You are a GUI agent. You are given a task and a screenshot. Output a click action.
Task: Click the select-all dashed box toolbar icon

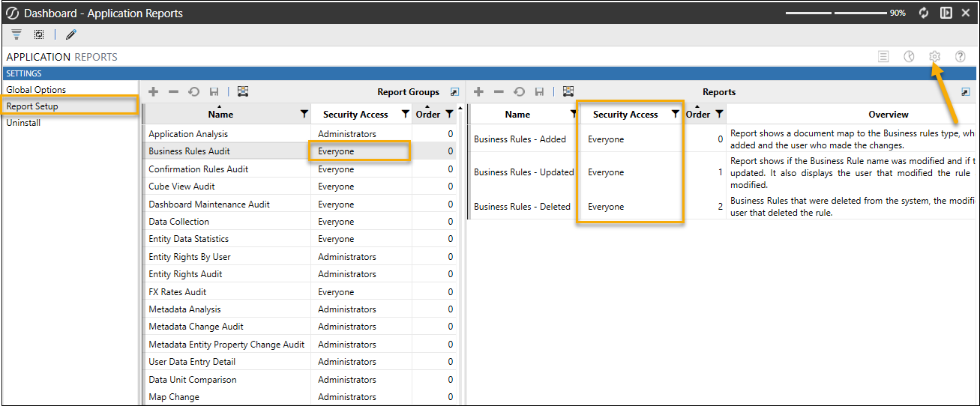coord(38,34)
